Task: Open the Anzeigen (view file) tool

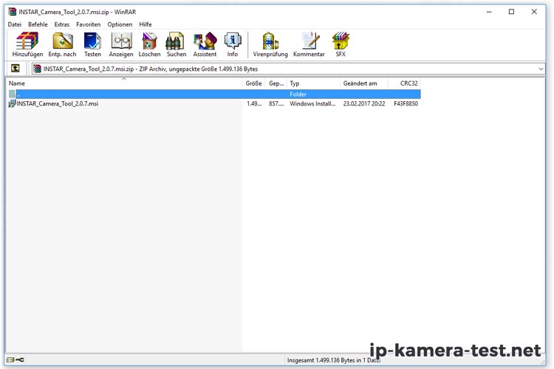Action: 121,44
